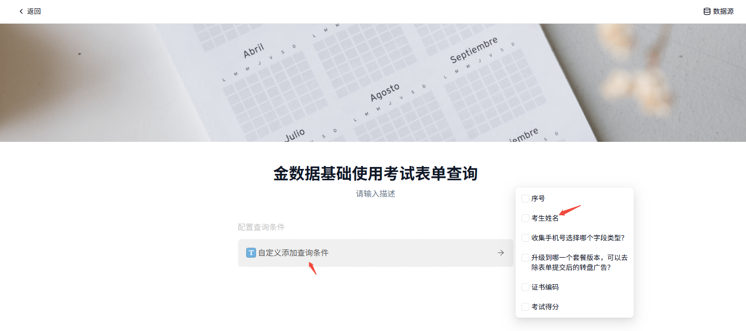Click the calendar banner cover image
Screen dimensions: 746x331
[373, 83]
